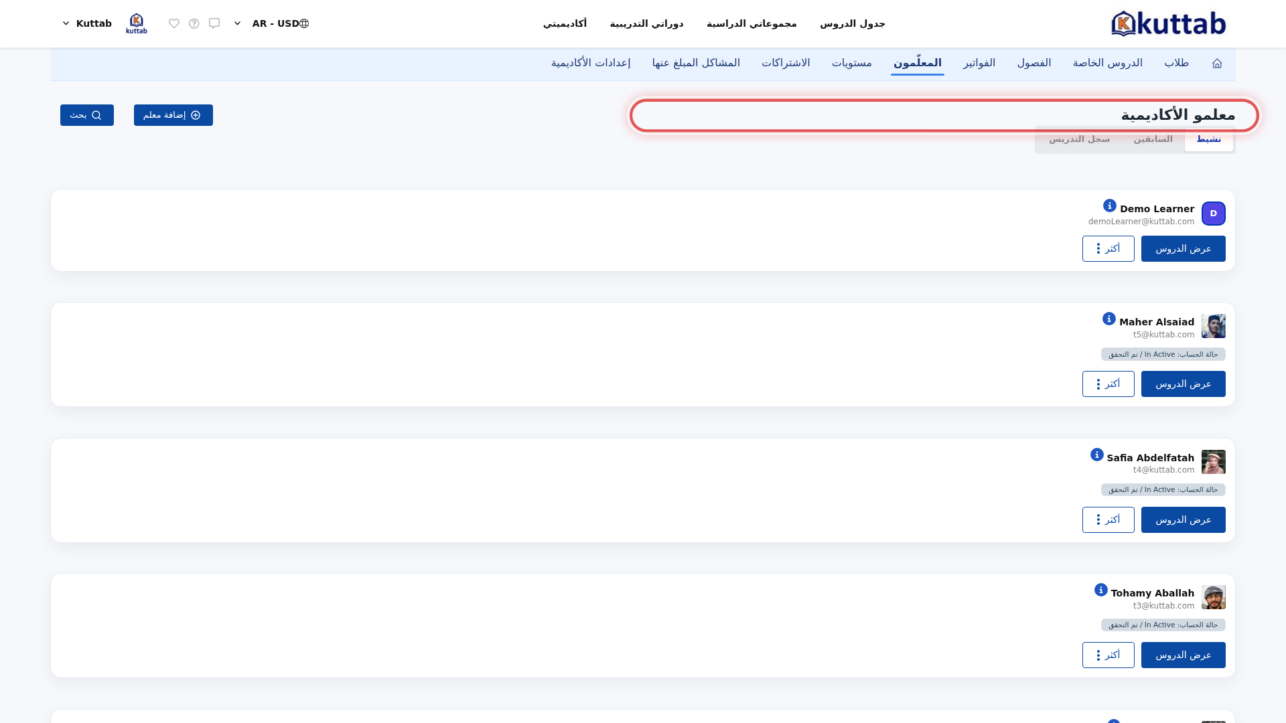
Task: Click the Kuttab logo at top right
Action: tap(1168, 23)
